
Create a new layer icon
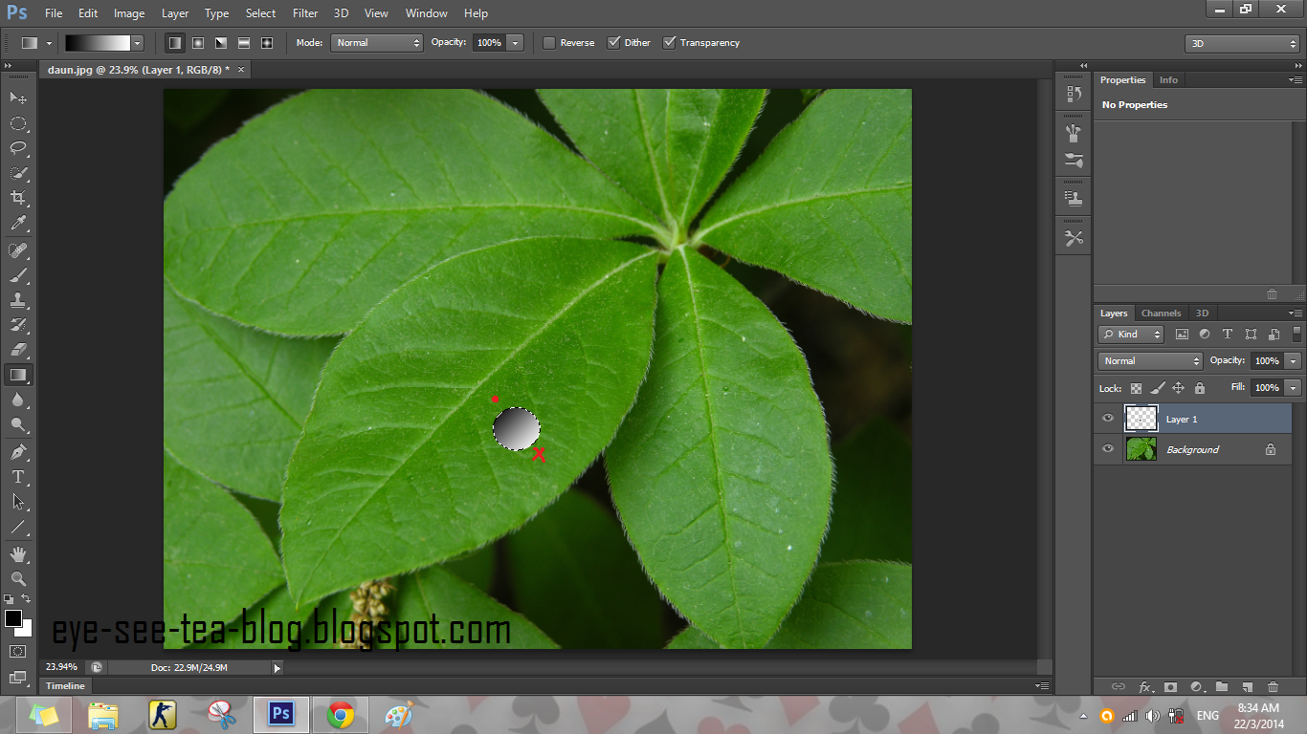1247,686
